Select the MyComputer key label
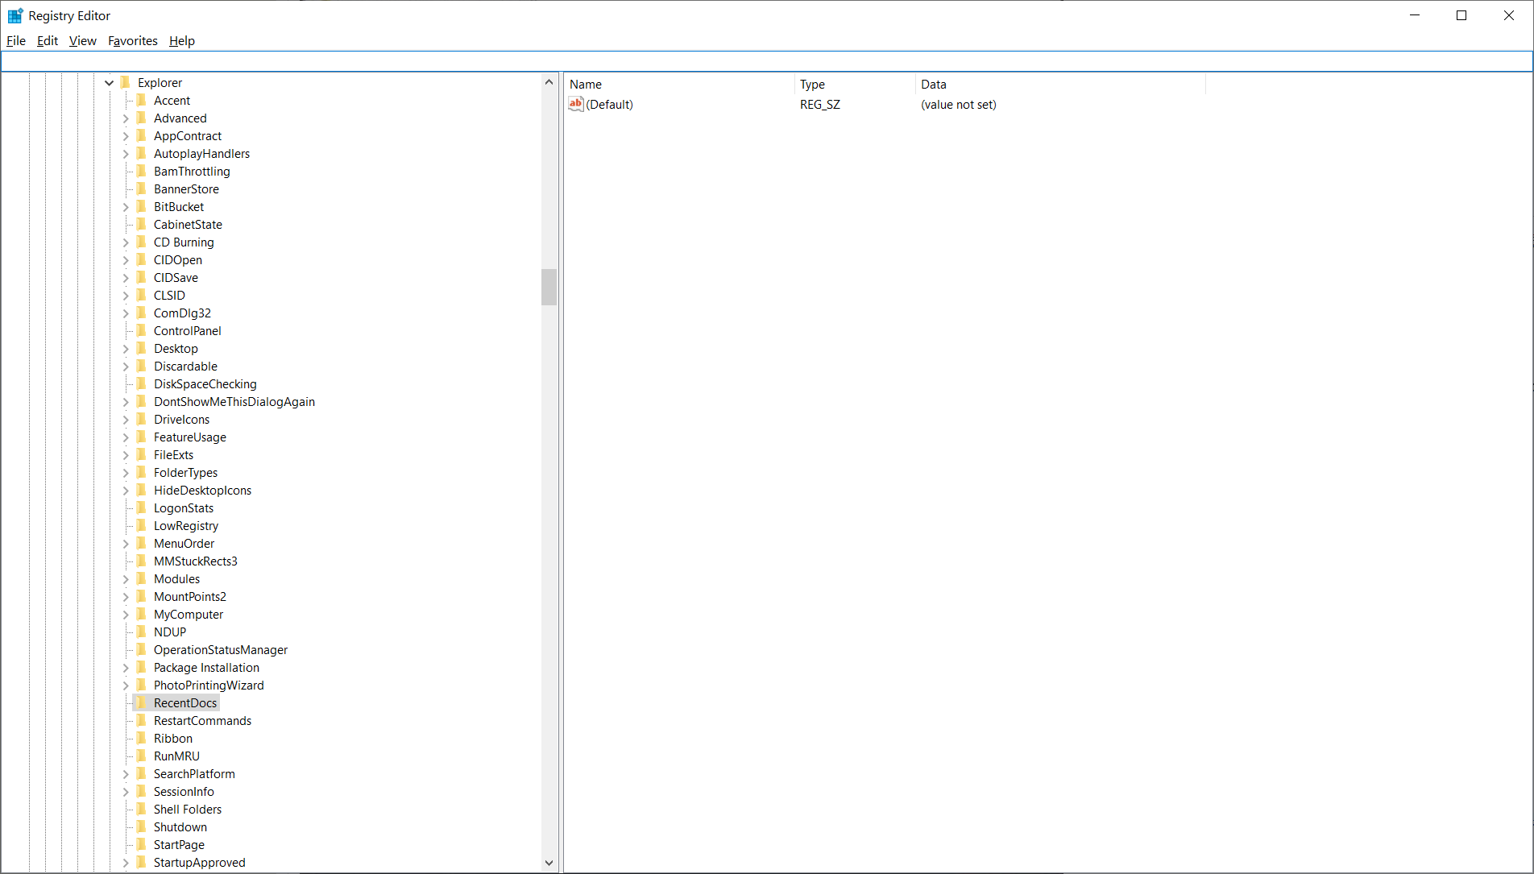The image size is (1534, 874). tap(189, 614)
